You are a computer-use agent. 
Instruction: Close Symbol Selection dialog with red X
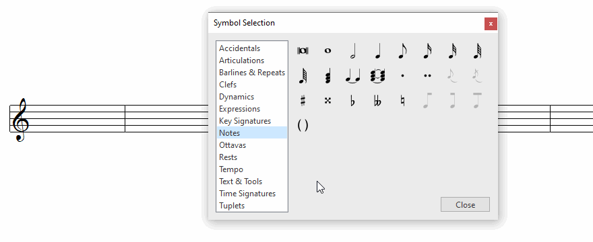click(491, 24)
